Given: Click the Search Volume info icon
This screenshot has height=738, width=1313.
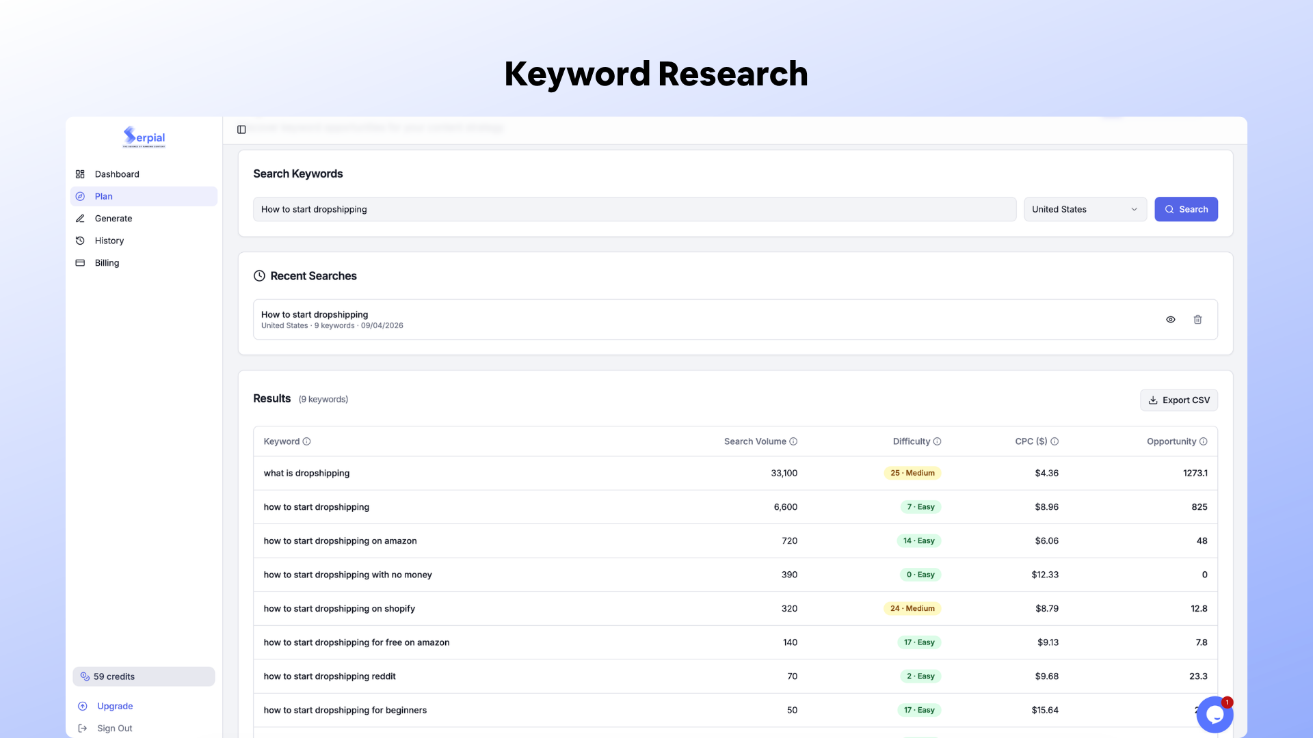Looking at the screenshot, I should (793, 441).
